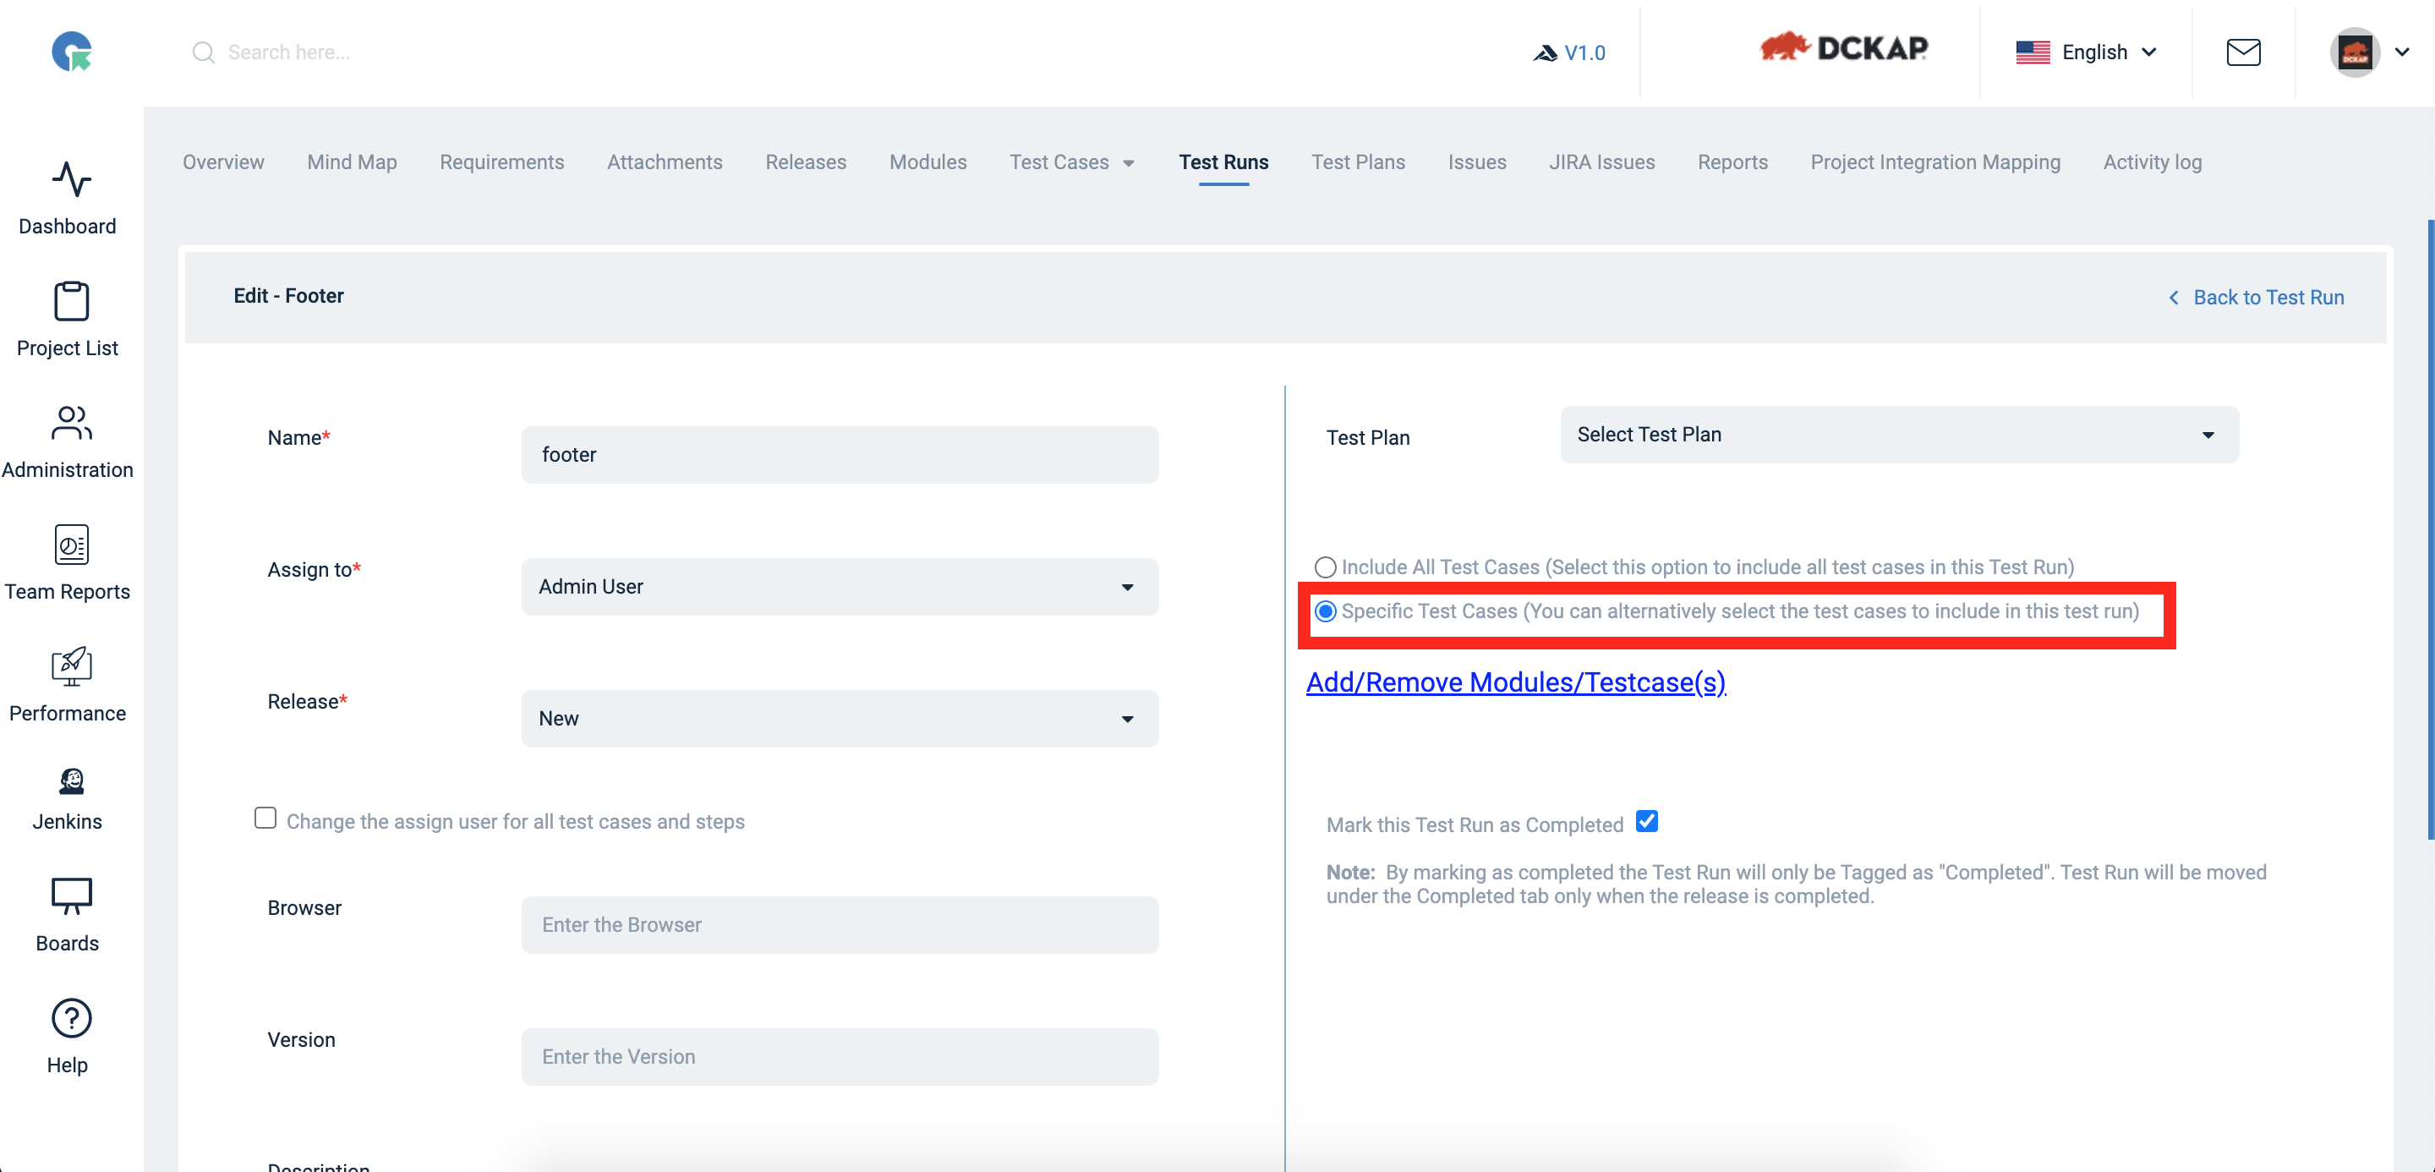Expand the Test Cases tab dropdown arrow

[1129, 163]
